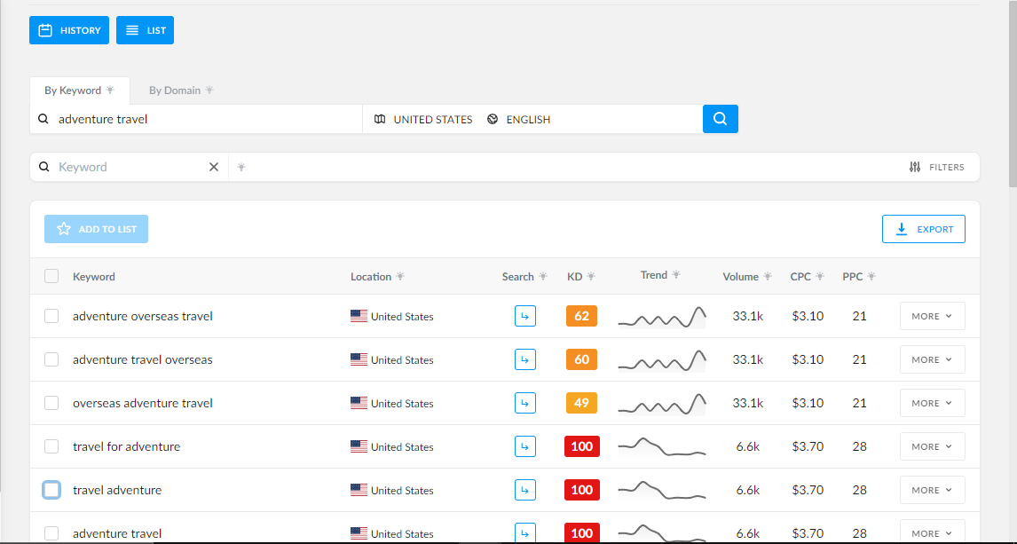This screenshot has height=544, width=1017.
Task: Select the bottom adventure travel row checkbox
Action: point(51,533)
